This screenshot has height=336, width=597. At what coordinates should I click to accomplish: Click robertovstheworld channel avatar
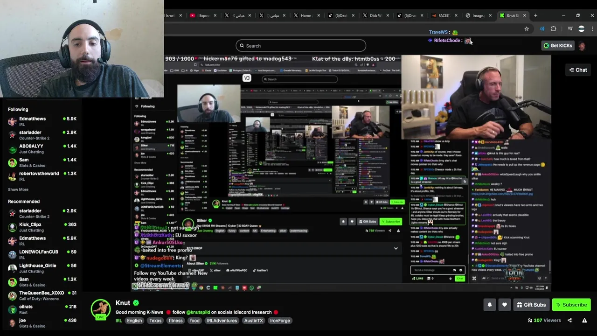(12, 176)
